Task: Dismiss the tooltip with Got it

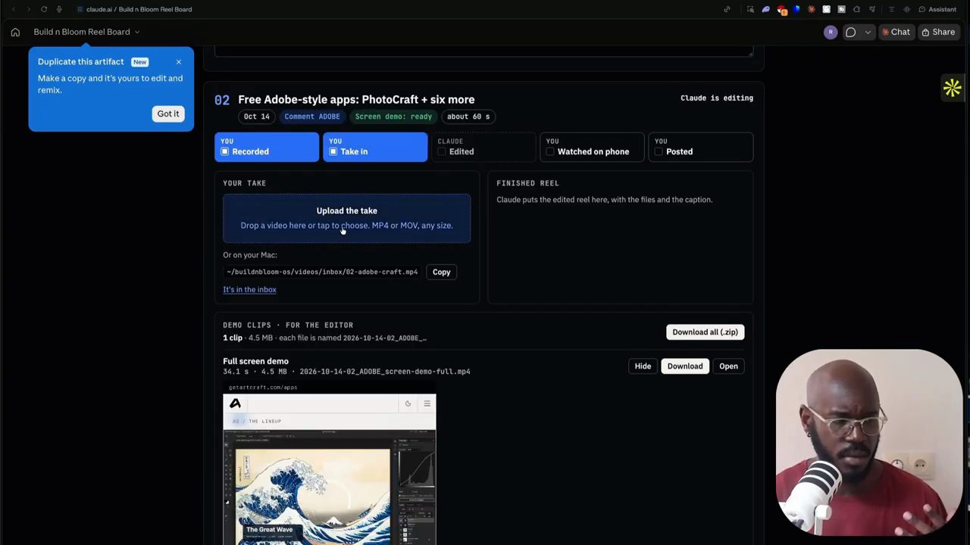Action: (168, 114)
